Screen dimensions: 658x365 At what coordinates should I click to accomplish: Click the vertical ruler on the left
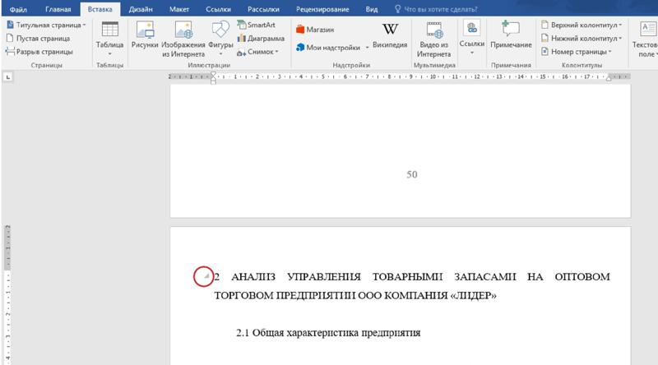coord(7,295)
